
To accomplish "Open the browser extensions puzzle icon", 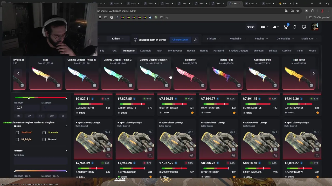I will [313, 11].
